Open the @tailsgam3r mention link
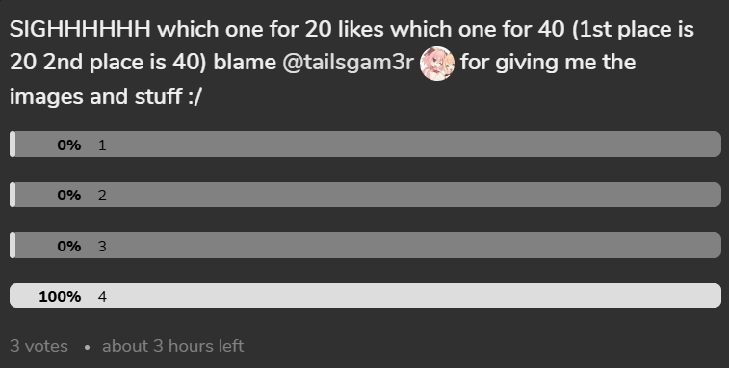The width and height of the screenshot is (729, 368). click(x=348, y=63)
